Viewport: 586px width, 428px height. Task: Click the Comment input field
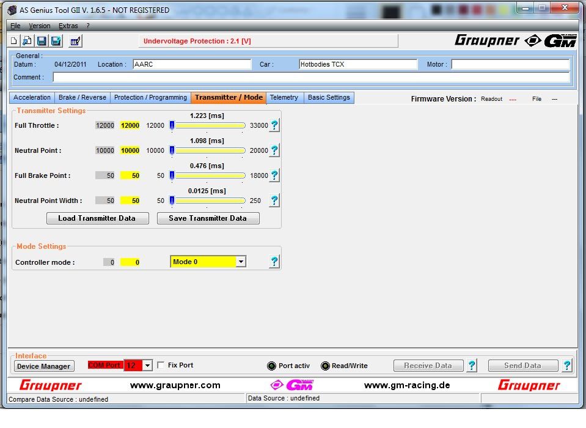[x=311, y=78]
